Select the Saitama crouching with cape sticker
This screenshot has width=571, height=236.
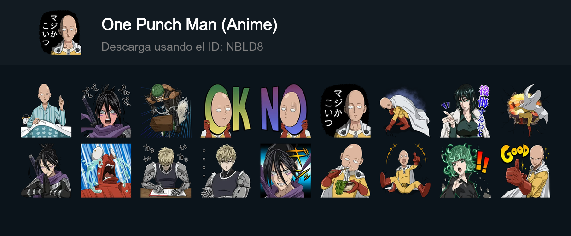click(x=405, y=111)
